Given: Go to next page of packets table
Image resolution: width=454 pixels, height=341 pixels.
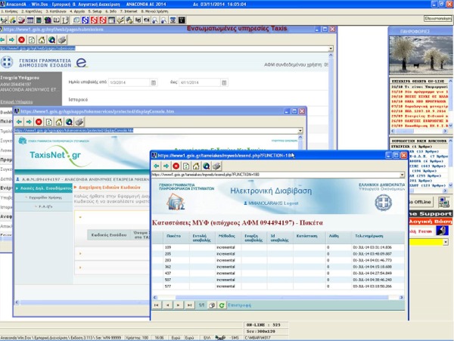Looking at the screenshot, I should (x=179, y=305).
